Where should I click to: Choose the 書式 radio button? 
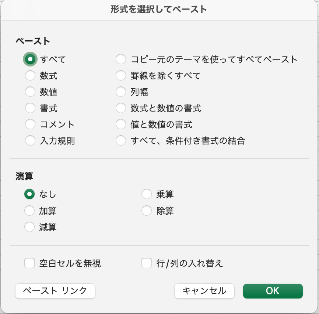[30, 108]
